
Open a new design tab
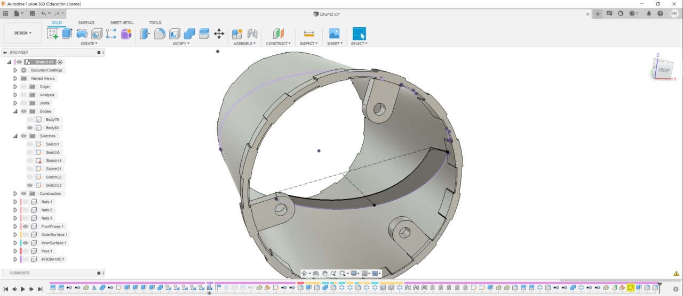(x=598, y=14)
